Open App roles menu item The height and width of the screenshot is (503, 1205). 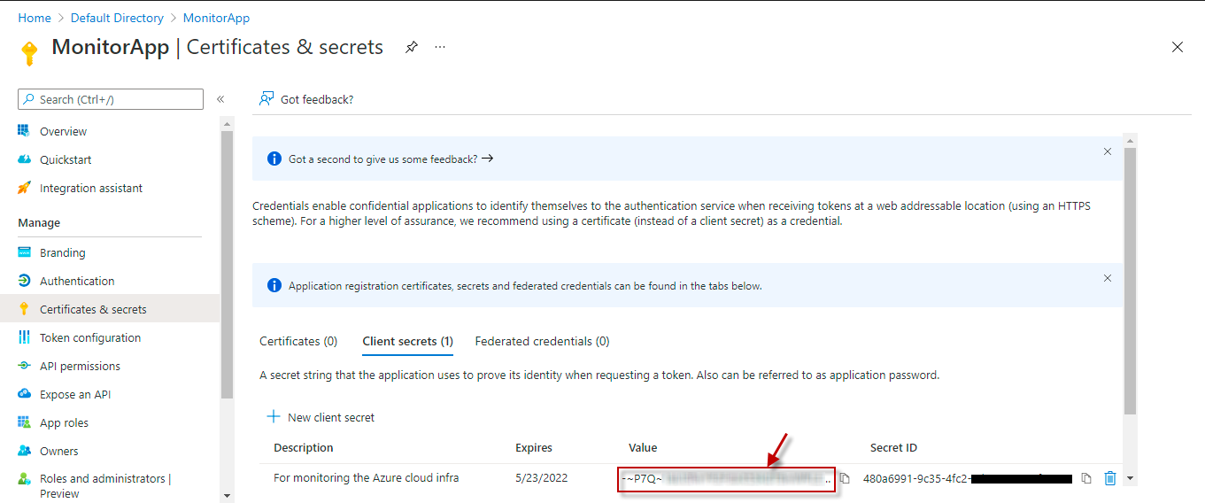click(x=64, y=422)
